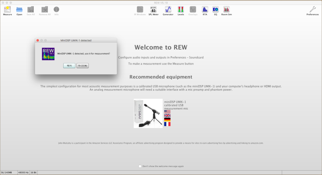Open Preferences with the wrench icon
Viewport: 322px width, 175px height.
[x=313, y=9]
